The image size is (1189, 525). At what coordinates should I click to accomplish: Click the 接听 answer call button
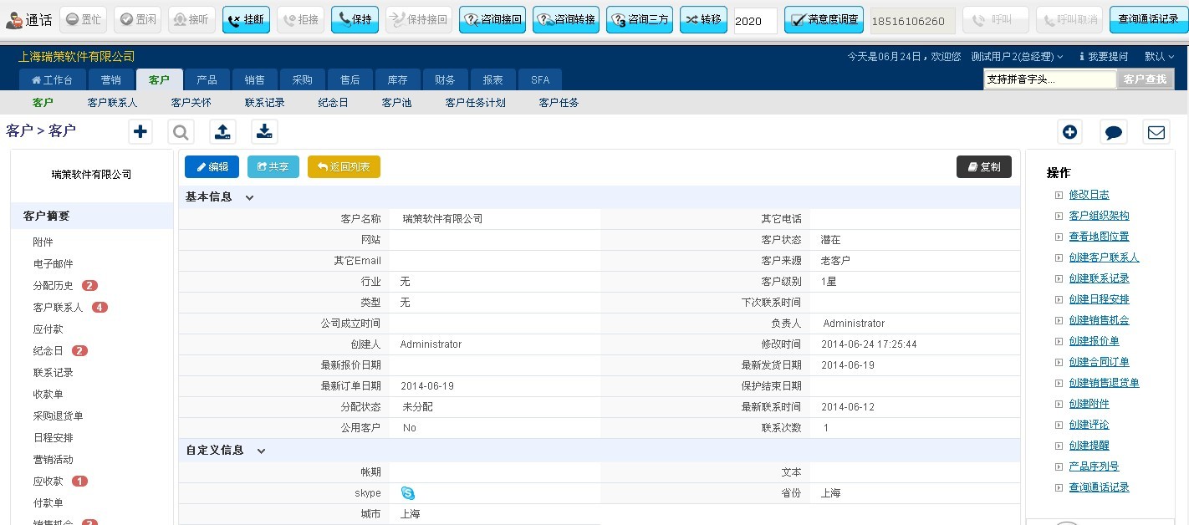point(191,20)
